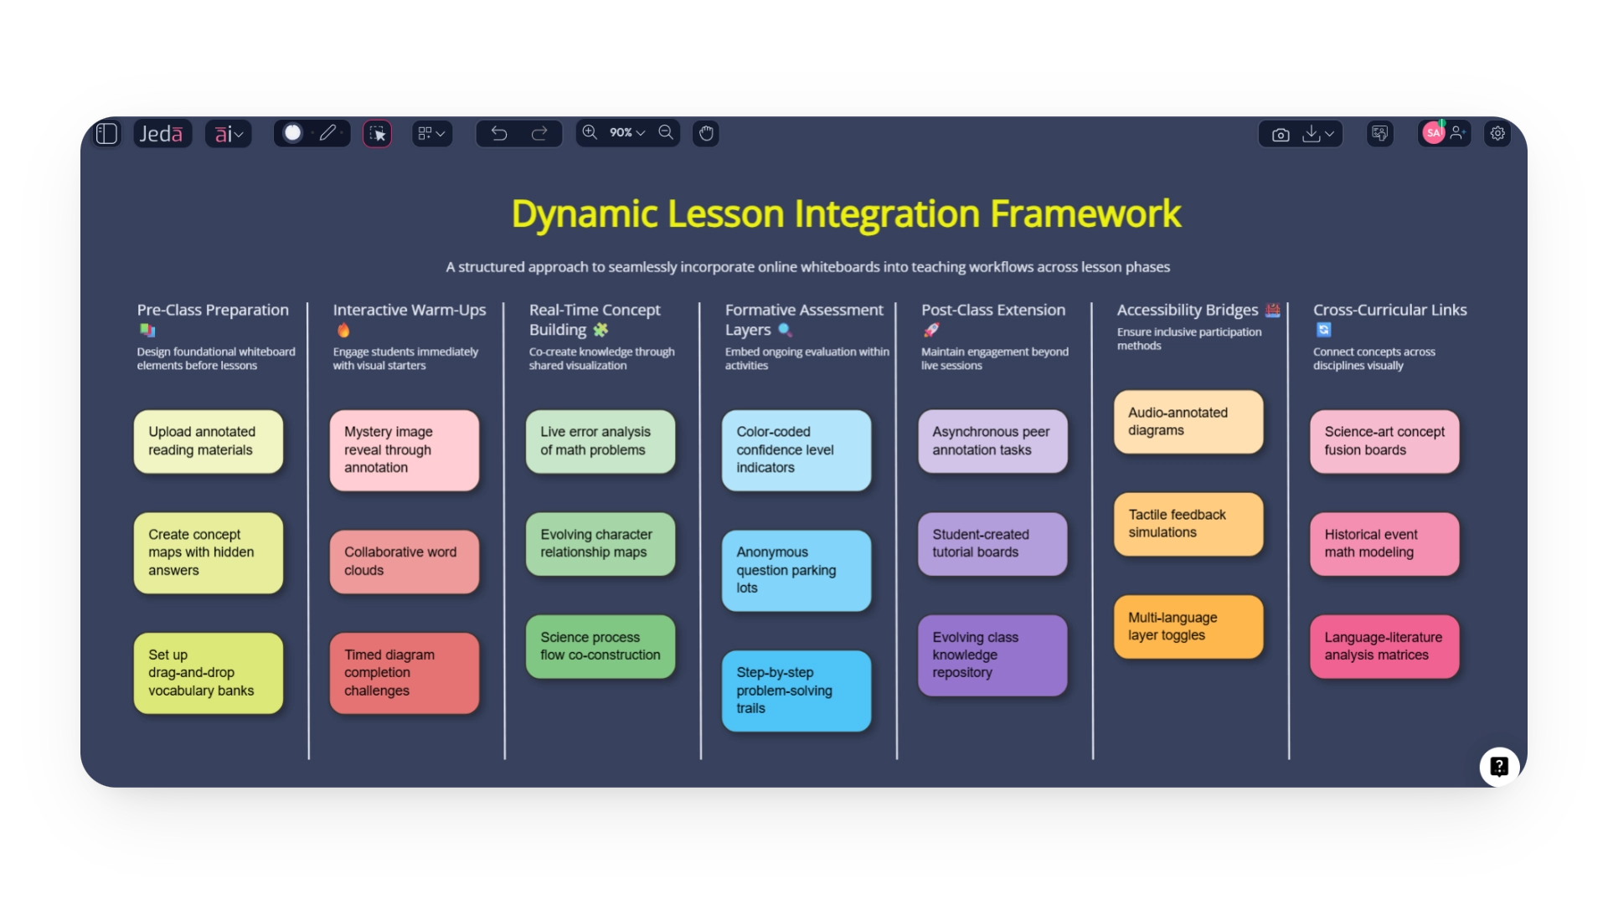
Task: Toggle the left sidebar panel
Action: (106, 133)
